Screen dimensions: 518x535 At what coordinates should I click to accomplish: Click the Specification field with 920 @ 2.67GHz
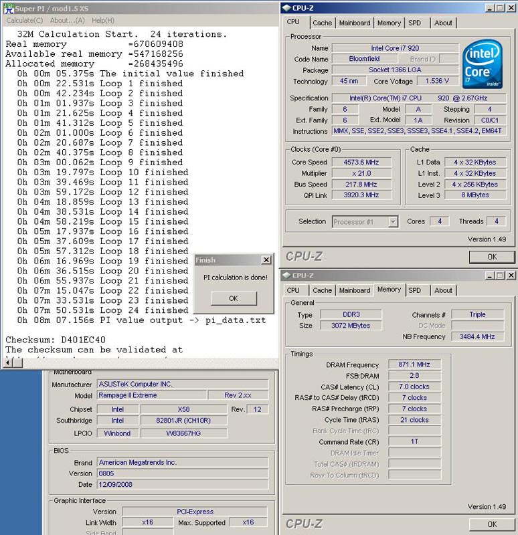point(419,98)
